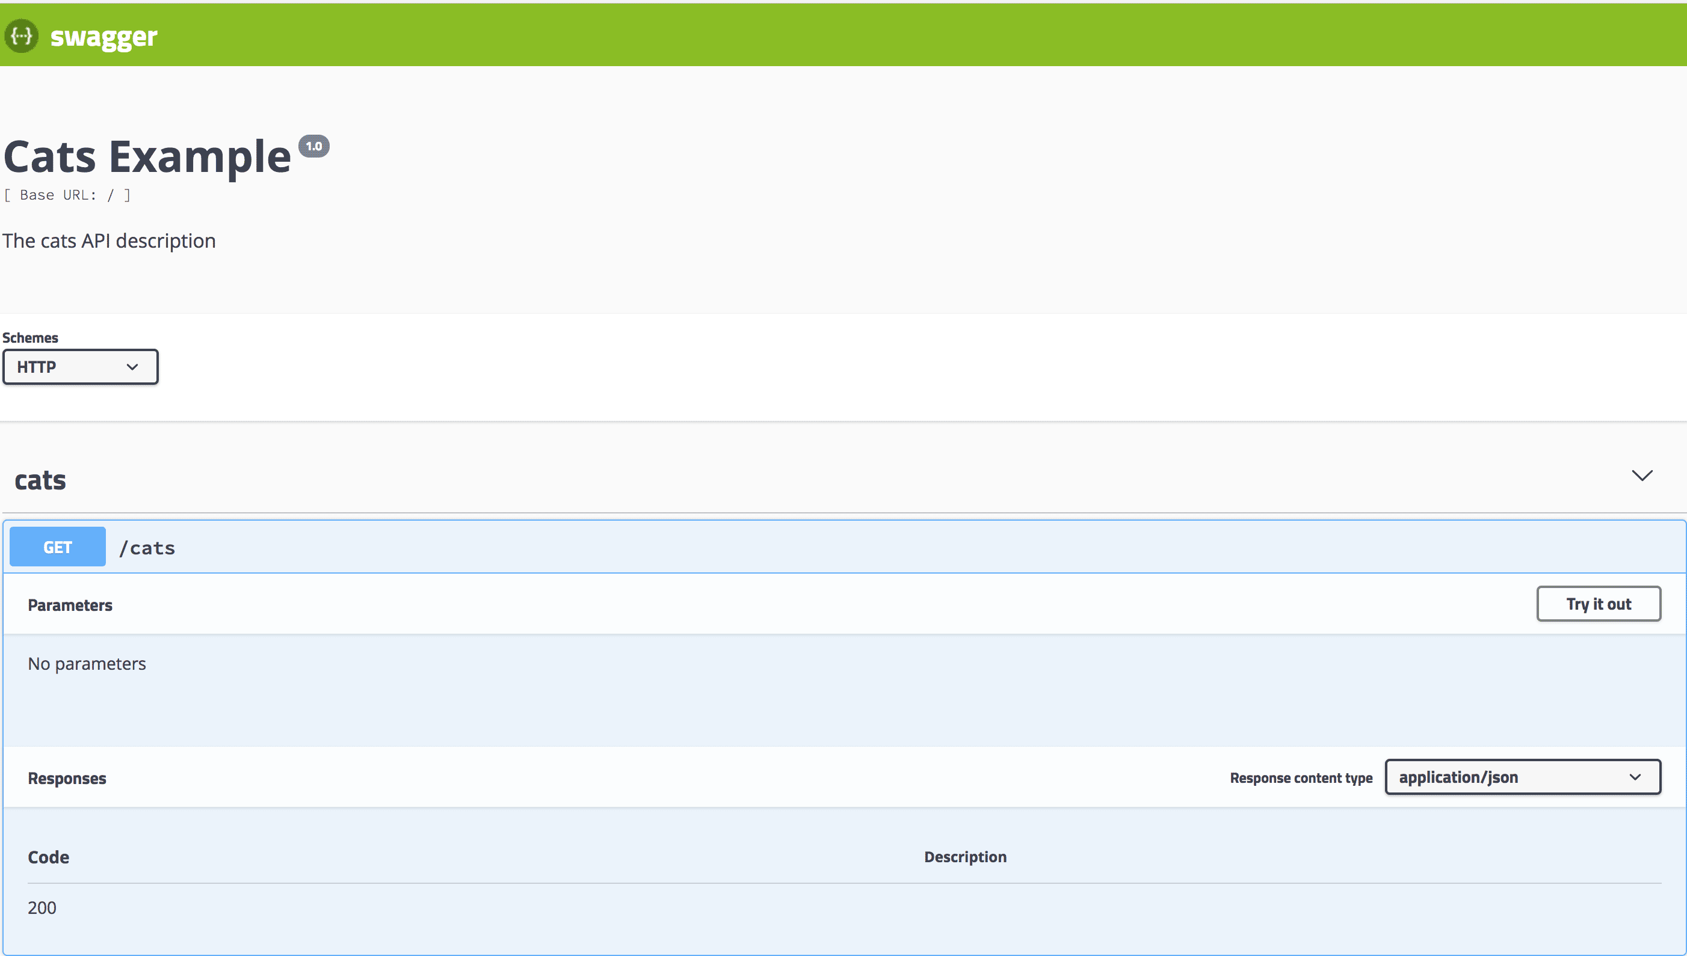Click the HTTP schemes dropdown arrow
1687x956 pixels.
131,366
